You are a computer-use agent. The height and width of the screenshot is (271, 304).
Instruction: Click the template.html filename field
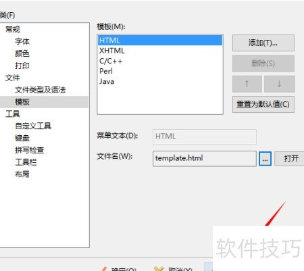pos(205,159)
